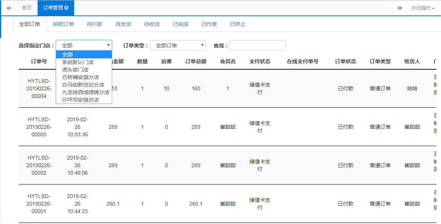The height and width of the screenshot is (224, 441).
Task: Open the 已终止 sub-tab
Action: [238, 24]
